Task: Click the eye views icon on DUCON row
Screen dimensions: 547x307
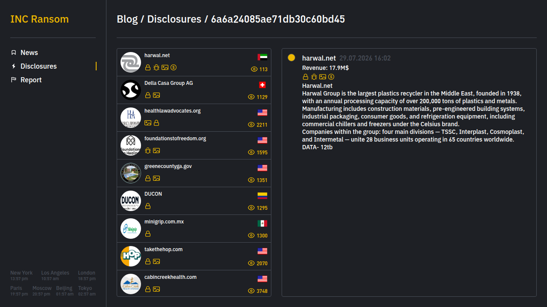Action: [251, 208]
